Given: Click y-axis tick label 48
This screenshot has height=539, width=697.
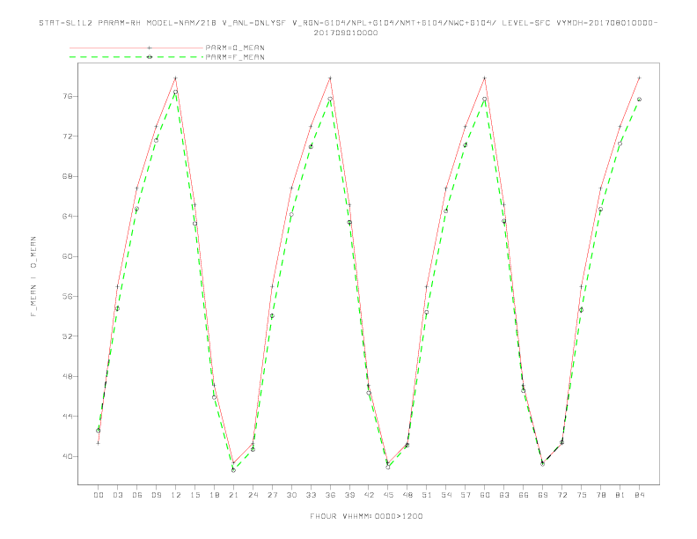Looking at the screenshot, I should pos(67,376).
